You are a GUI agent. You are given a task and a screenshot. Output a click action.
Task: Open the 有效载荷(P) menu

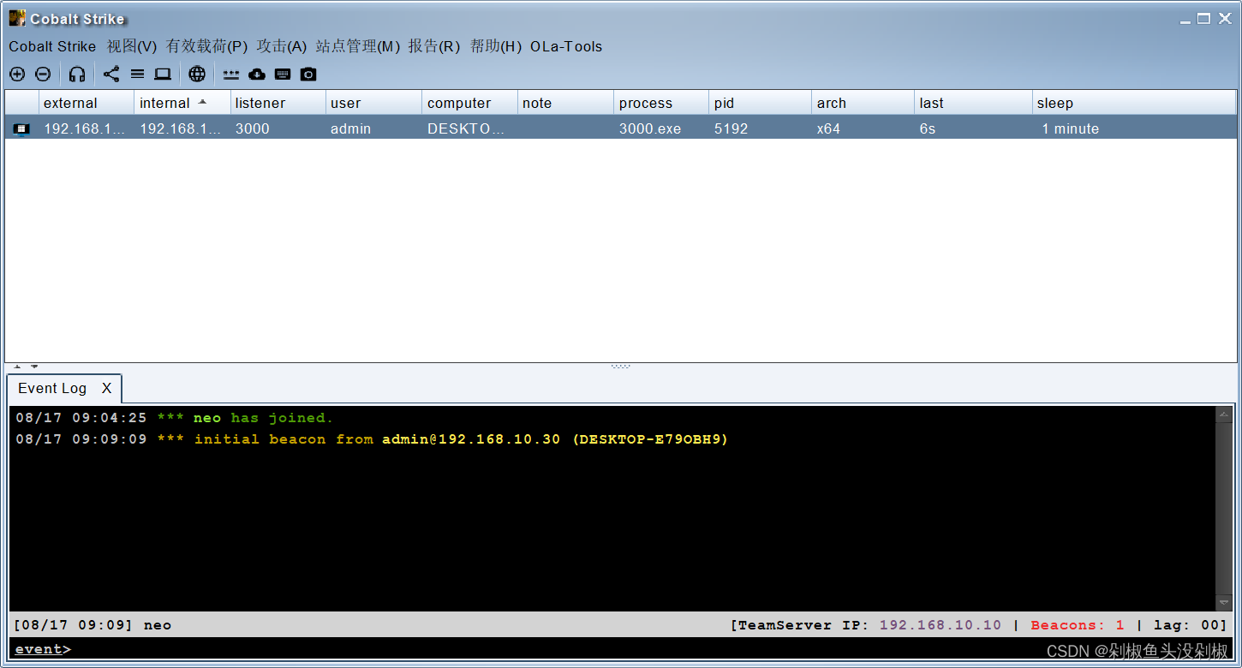click(206, 46)
